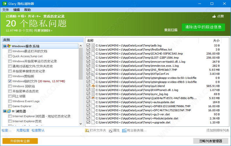
Task: Toggle Windows开始菜单运行历史记录 checkbox
Action: point(10,61)
